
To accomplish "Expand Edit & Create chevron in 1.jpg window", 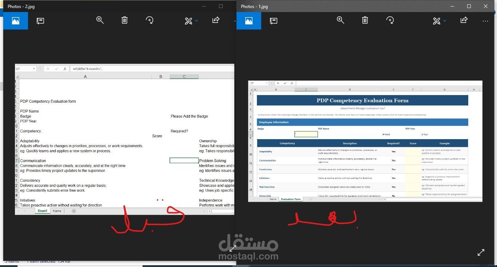I will (445, 21).
